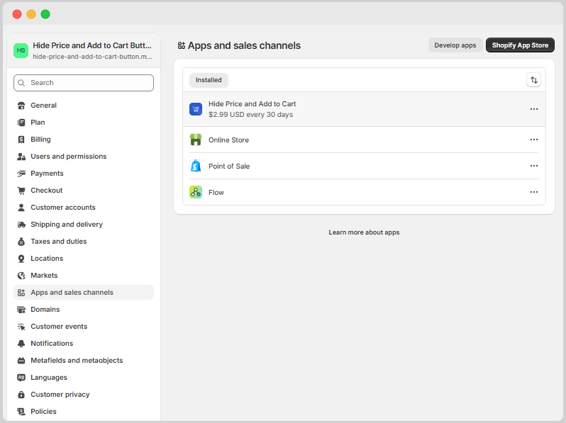
Task: Click the Point of Sale Shopify bag icon
Action: click(x=196, y=166)
